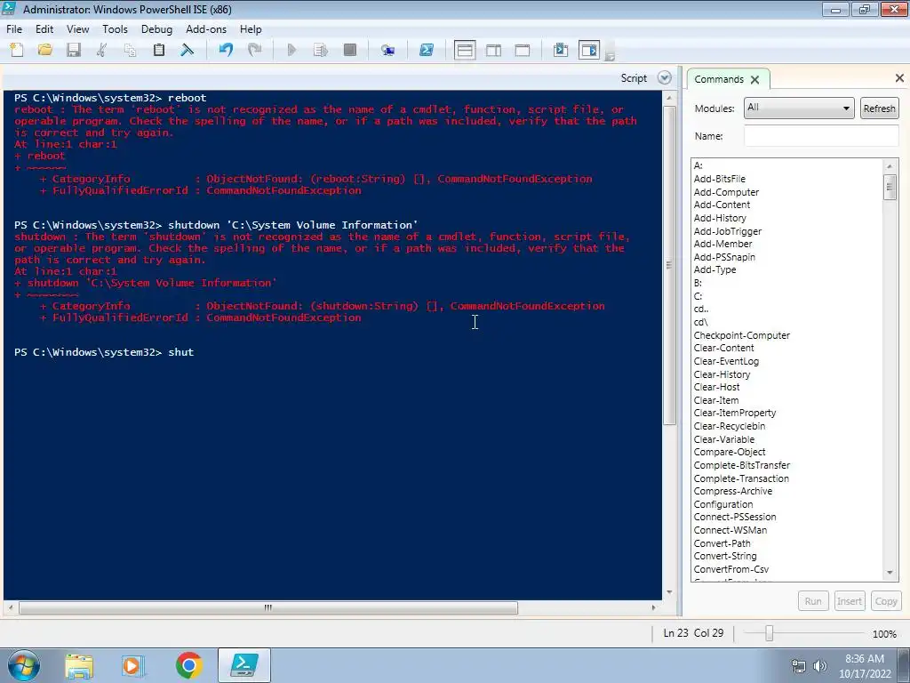Click the Refresh button
The height and width of the screenshot is (683, 910).
tap(879, 108)
